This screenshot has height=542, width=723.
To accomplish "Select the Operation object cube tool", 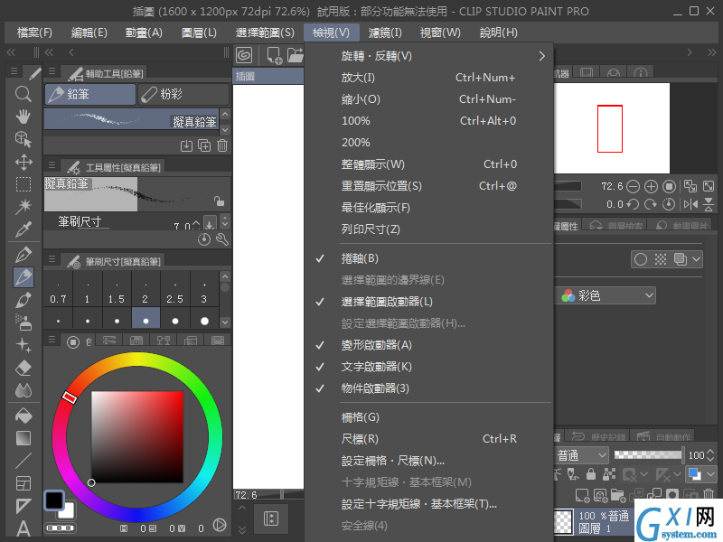I will pyautogui.click(x=23, y=139).
